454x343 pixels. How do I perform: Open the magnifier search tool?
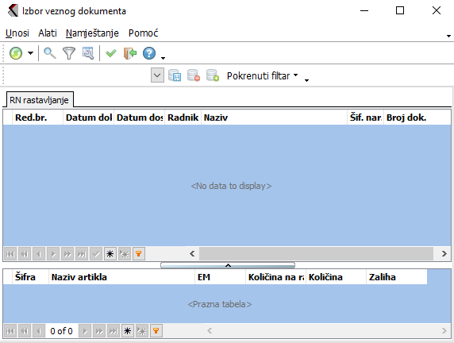click(x=50, y=53)
